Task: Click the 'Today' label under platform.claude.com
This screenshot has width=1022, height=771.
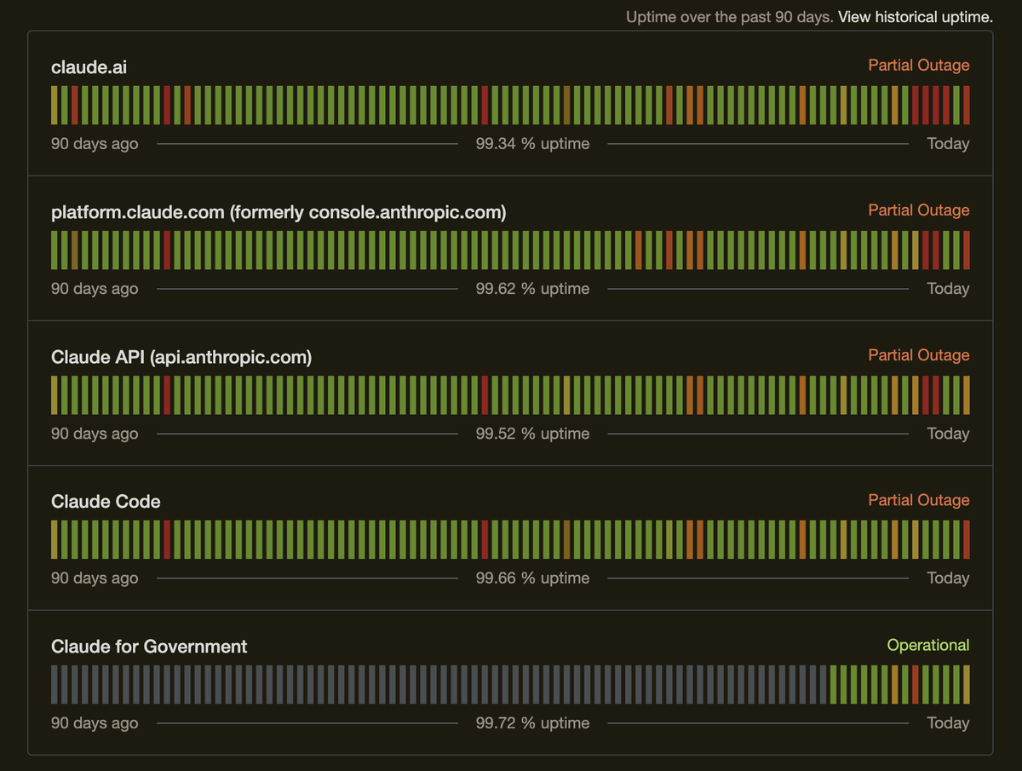Action: [x=949, y=289]
